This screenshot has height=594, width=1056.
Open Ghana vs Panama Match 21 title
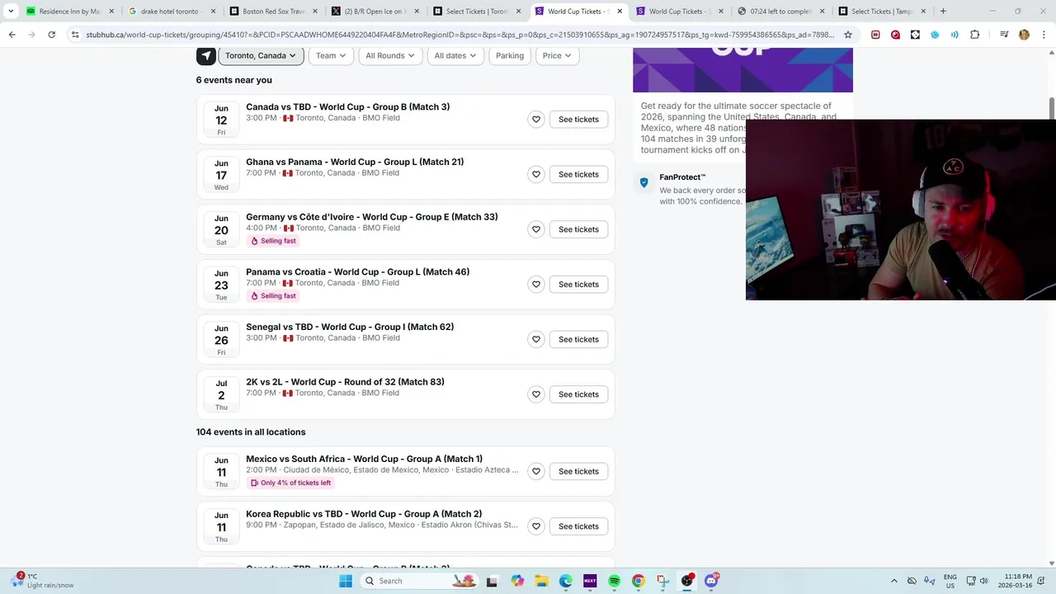(x=355, y=162)
